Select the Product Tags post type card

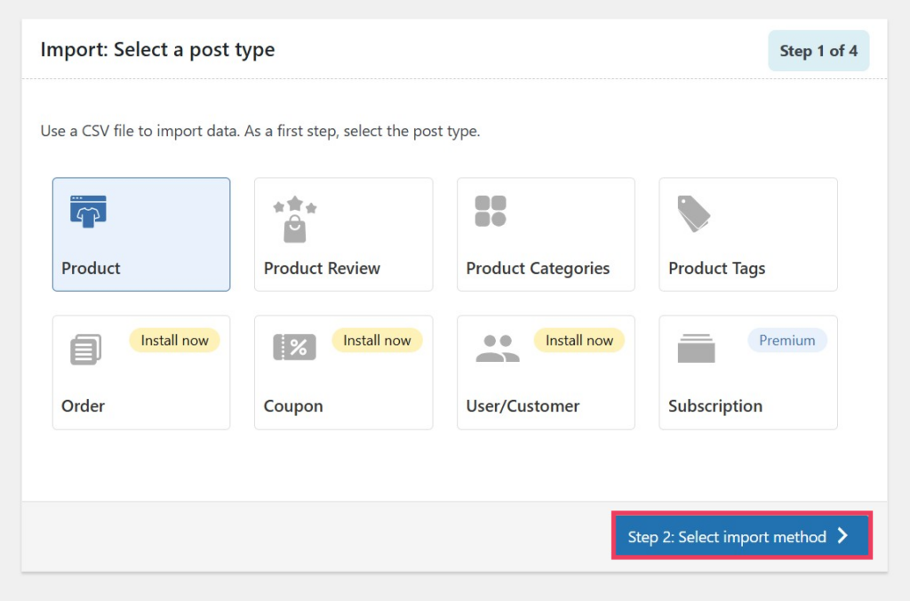747,234
